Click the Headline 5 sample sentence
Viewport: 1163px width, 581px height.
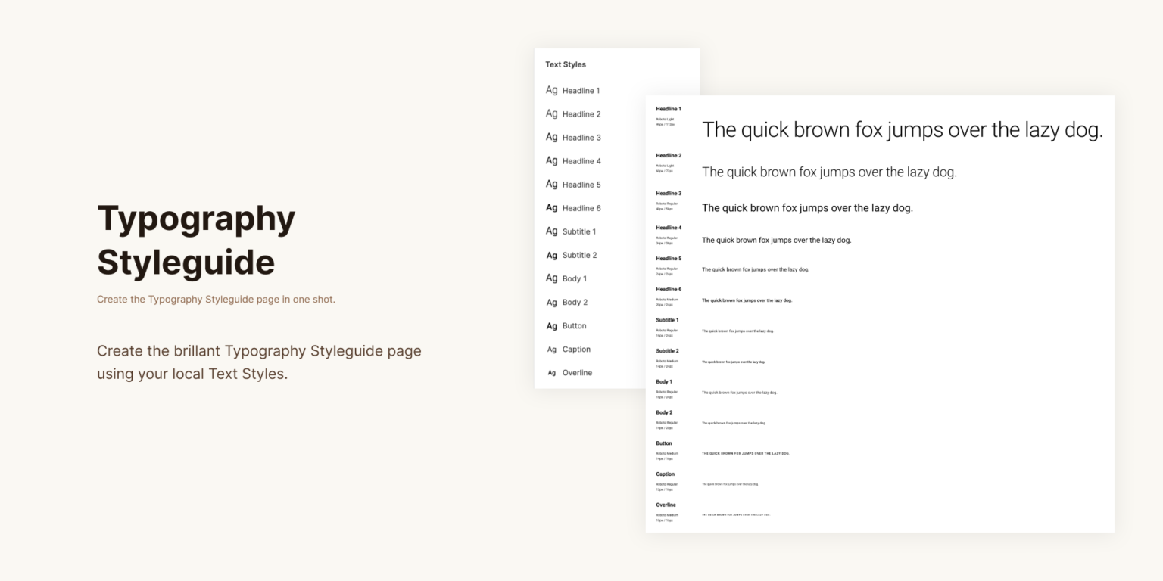[754, 269]
